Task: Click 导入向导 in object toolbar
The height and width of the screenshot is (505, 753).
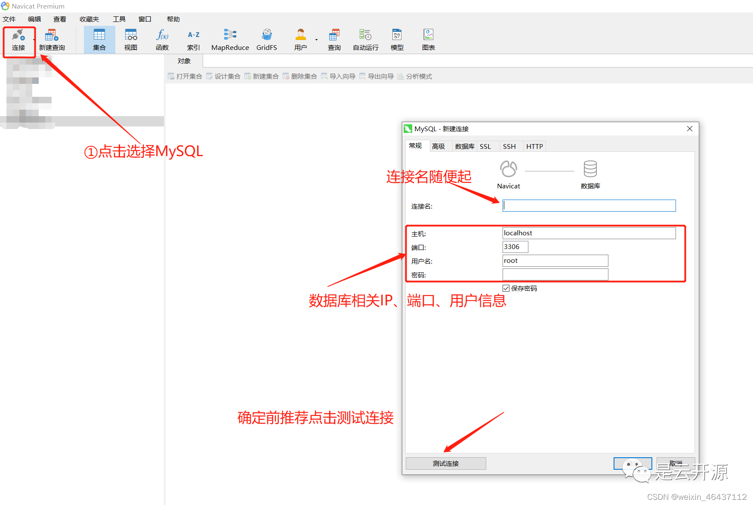Action: coord(338,76)
